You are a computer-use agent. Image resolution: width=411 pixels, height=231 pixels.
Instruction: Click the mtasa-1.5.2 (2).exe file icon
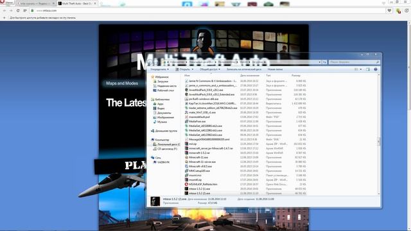186,193
